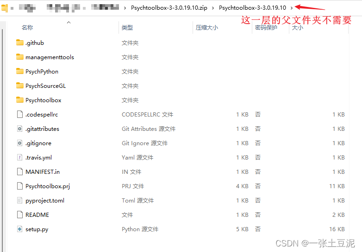Select the PsychPython folder name
Screen dimensions: 362x252
coord(42,72)
